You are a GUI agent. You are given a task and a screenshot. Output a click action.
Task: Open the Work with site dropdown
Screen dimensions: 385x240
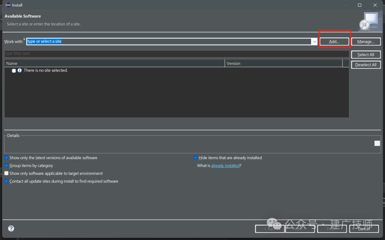314,41
